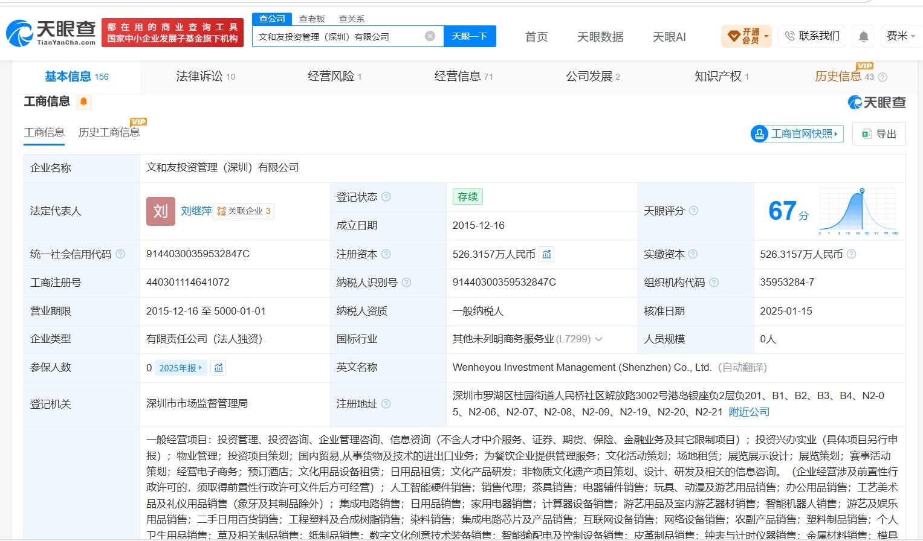Open the 费米 user account menu

click(x=901, y=36)
